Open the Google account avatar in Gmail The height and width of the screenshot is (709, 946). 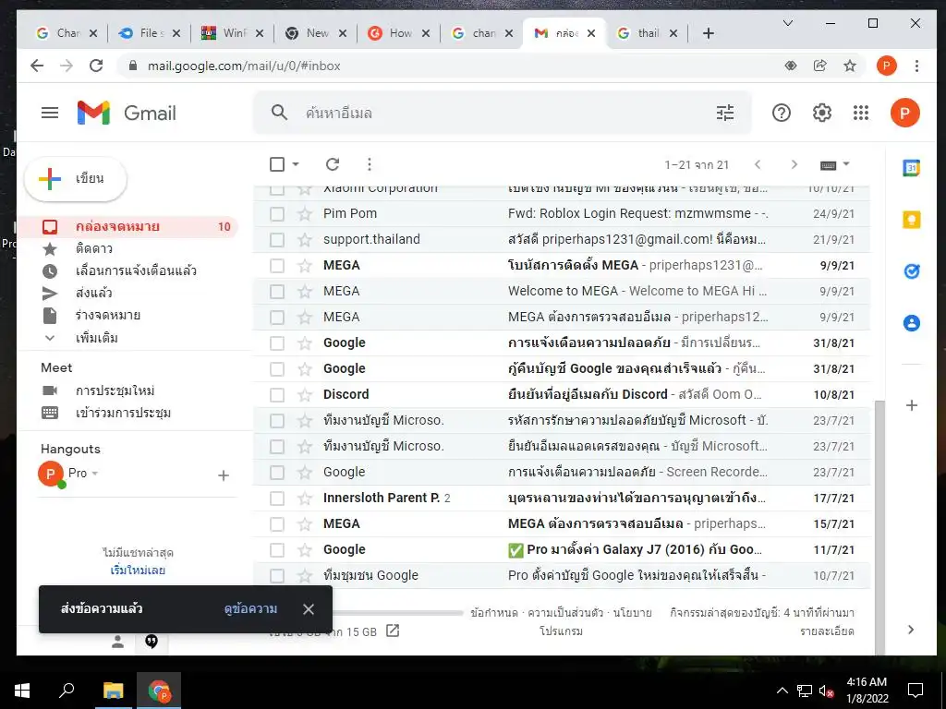pos(905,113)
